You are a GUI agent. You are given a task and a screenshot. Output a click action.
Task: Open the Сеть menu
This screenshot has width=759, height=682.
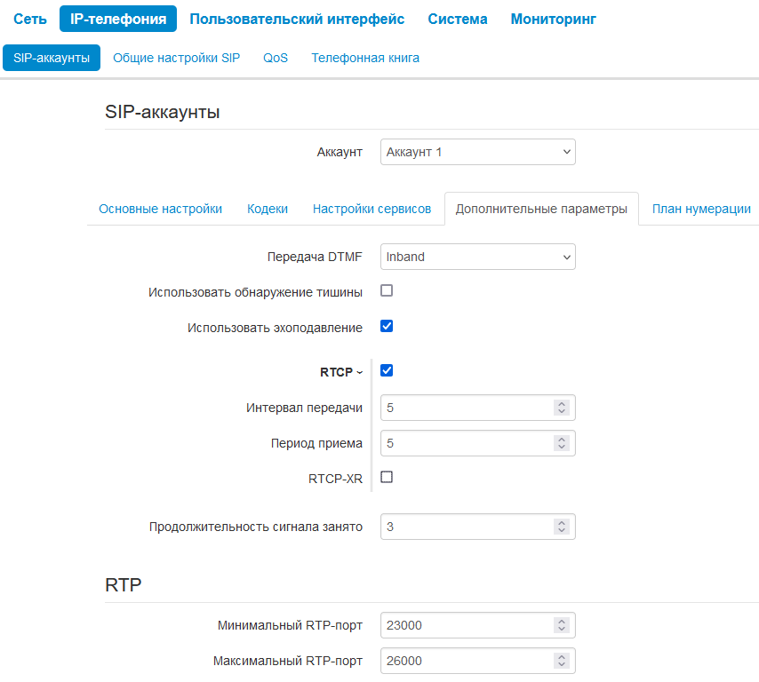click(x=30, y=19)
